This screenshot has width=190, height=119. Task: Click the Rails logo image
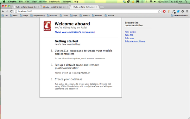tap(47, 26)
